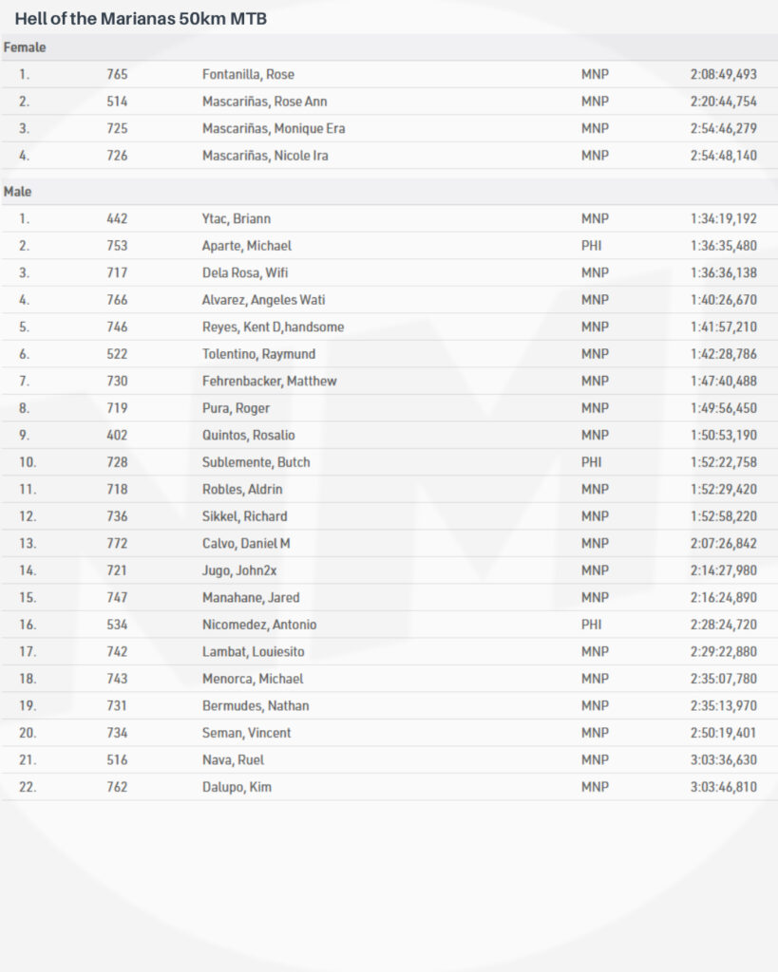Viewport: 778px width, 972px height.
Task: Click finish time 1:34:19,192
Action: click(723, 218)
